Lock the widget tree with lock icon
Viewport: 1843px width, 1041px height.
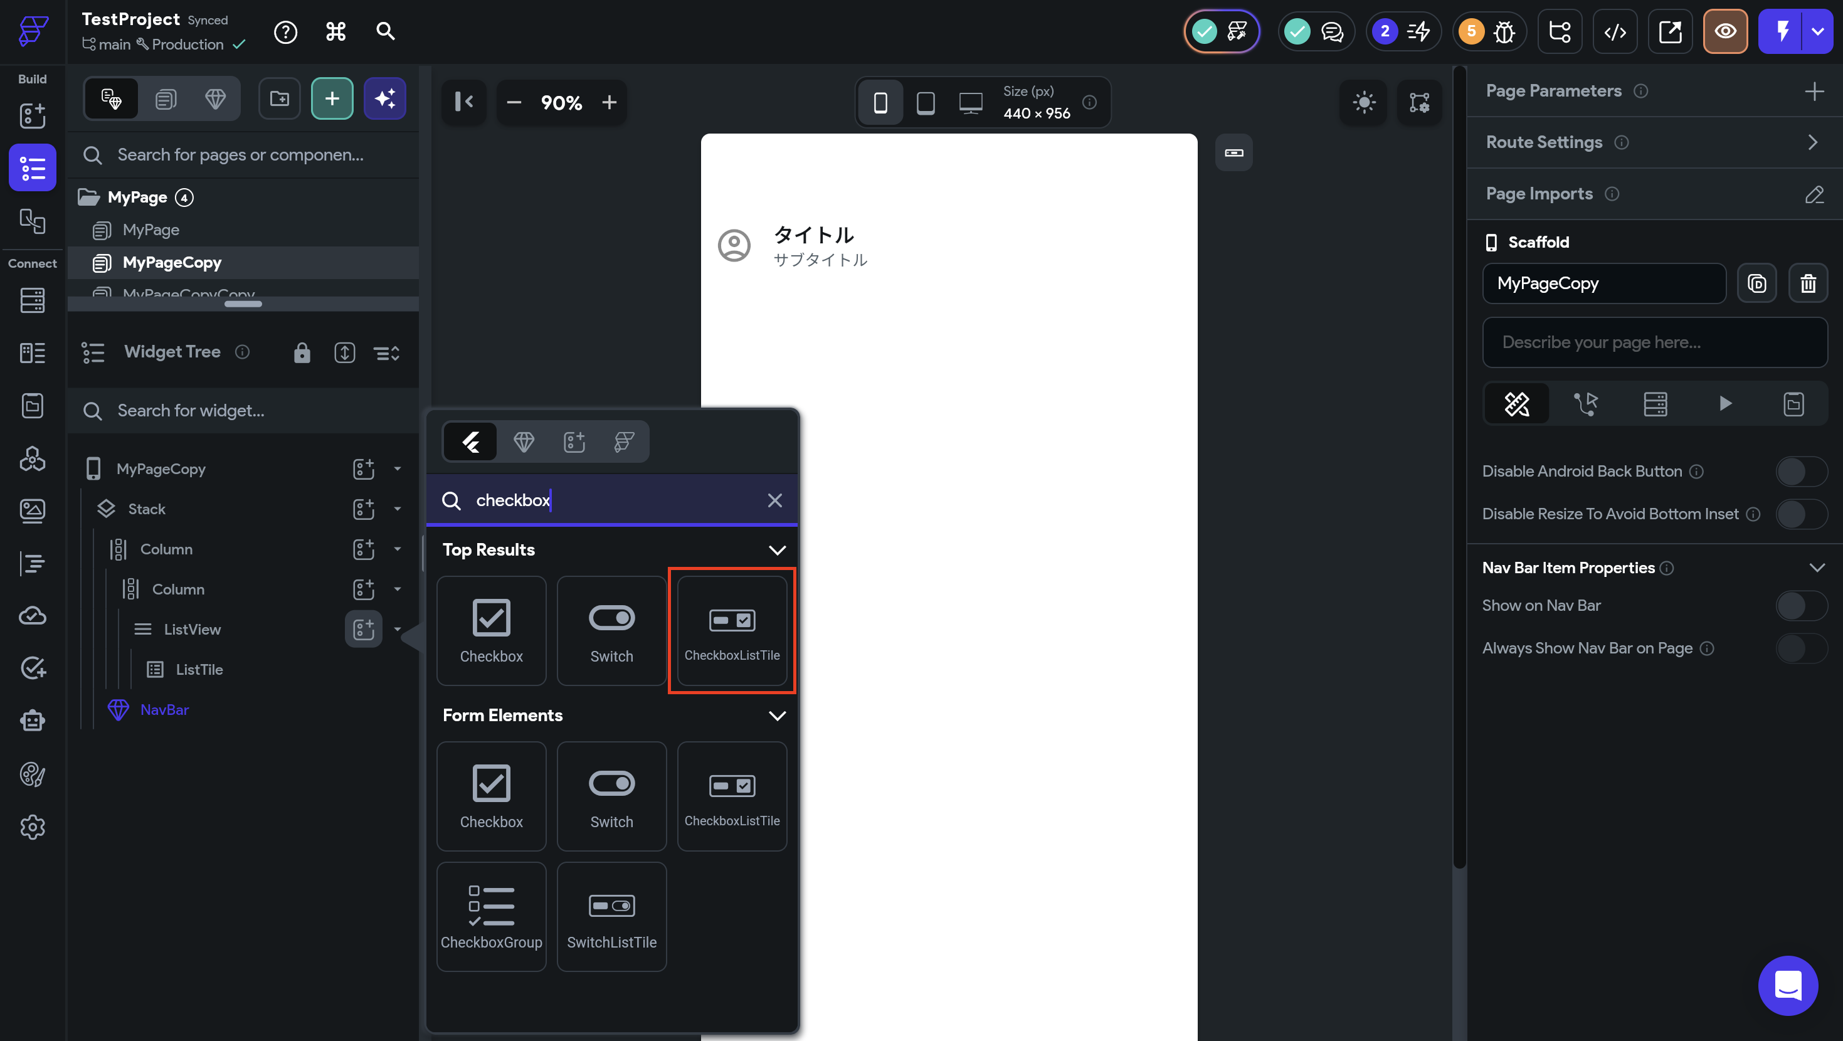tap(302, 352)
